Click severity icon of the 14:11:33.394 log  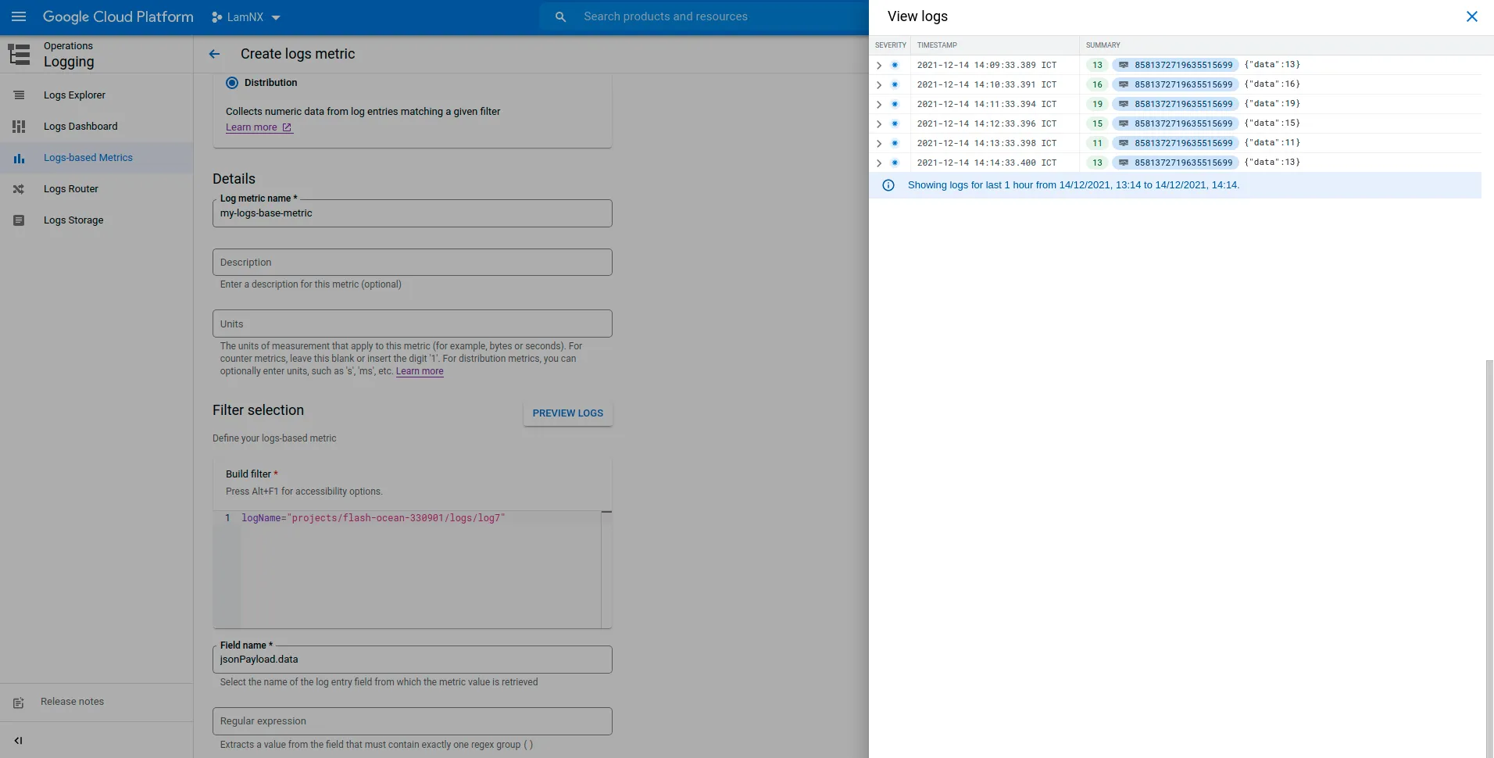point(895,104)
